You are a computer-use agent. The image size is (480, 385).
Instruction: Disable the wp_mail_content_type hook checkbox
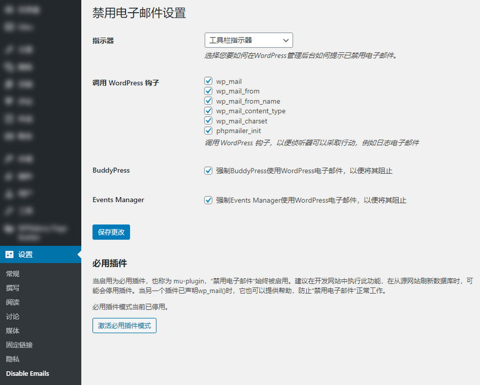[209, 111]
